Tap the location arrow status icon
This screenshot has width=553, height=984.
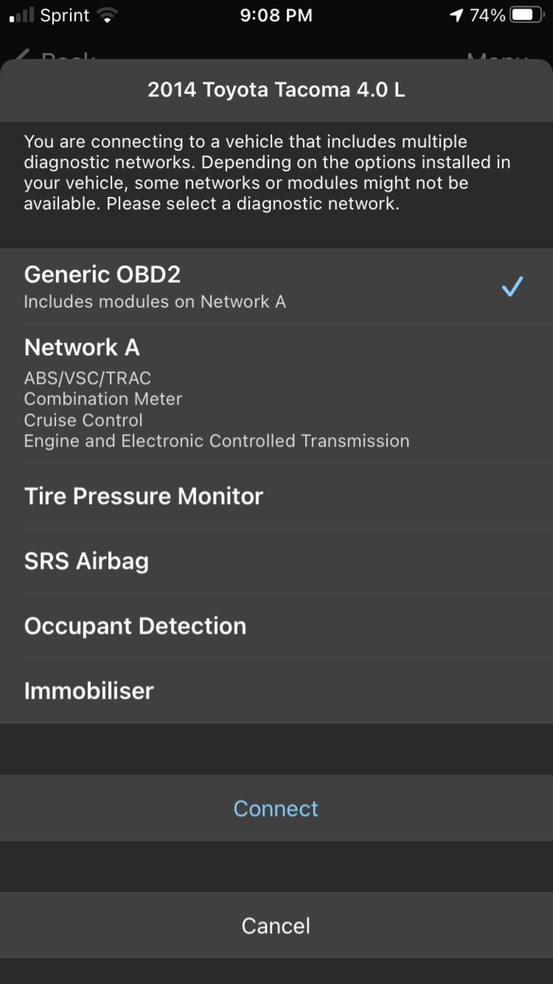coord(457,15)
